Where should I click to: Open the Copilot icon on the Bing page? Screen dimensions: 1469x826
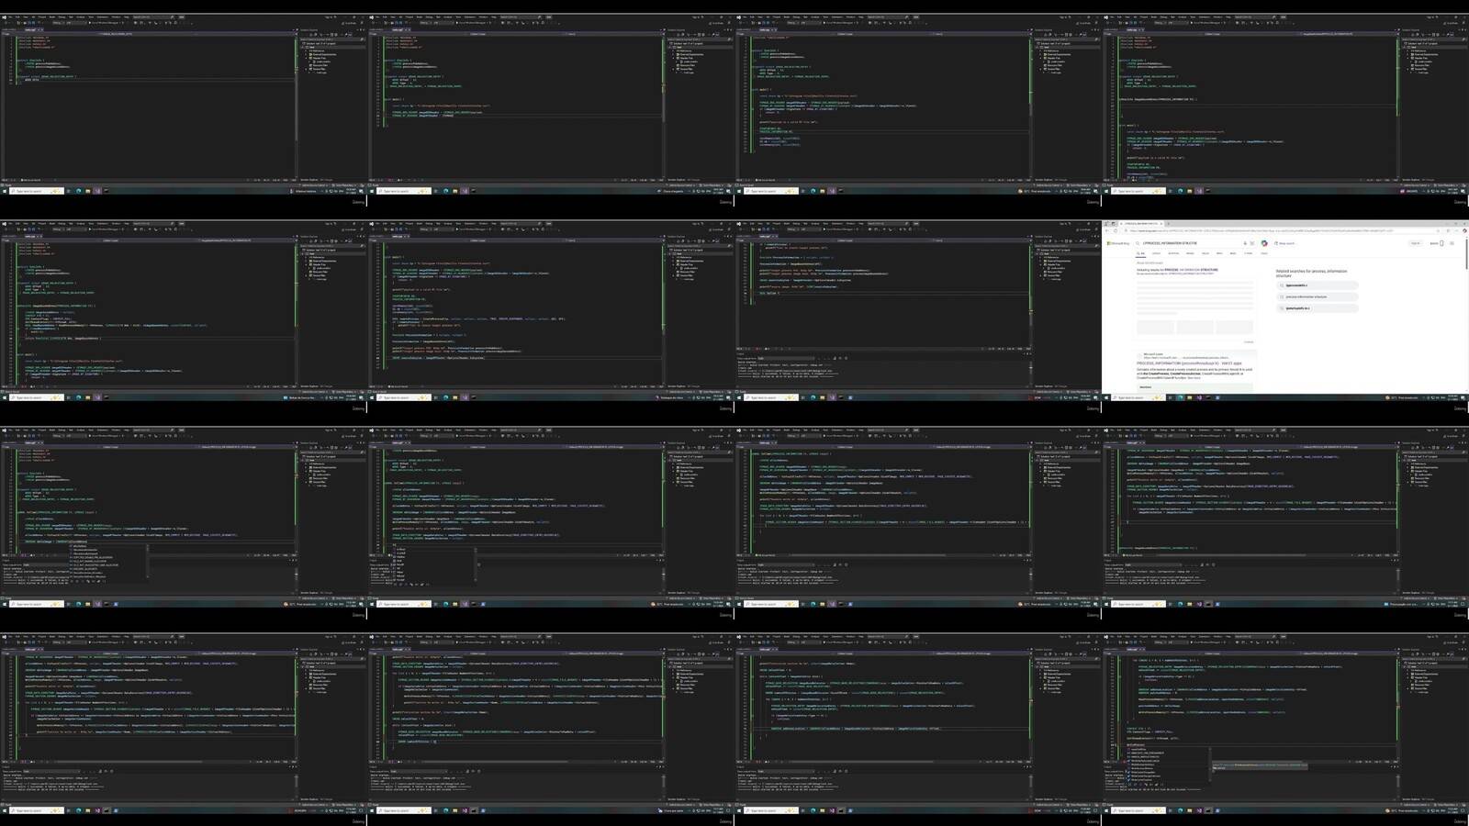point(1264,243)
